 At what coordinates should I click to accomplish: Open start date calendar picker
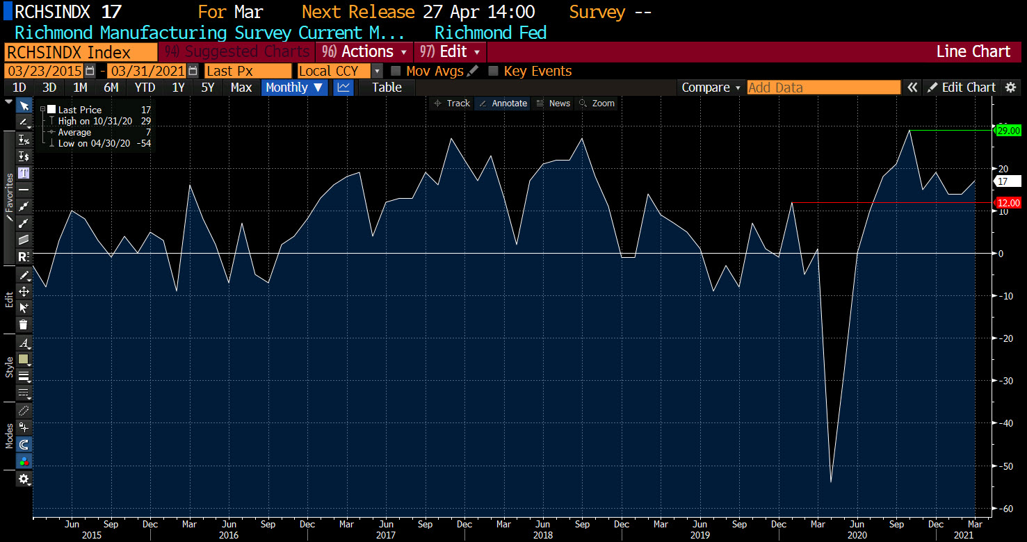pyautogui.click(x=90, y=71)
